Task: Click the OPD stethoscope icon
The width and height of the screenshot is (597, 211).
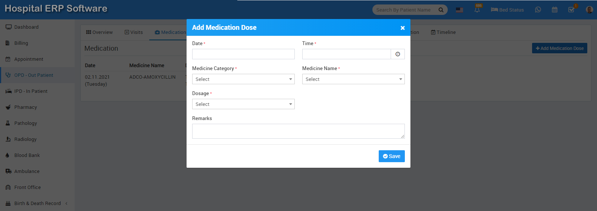Action: click(x=8, y=75)
